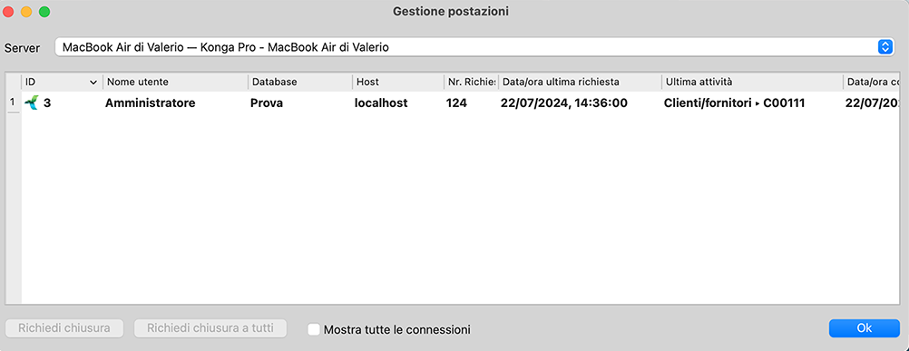Sort by Nome utente column header

pyautogui.click(x=176, y=83)
